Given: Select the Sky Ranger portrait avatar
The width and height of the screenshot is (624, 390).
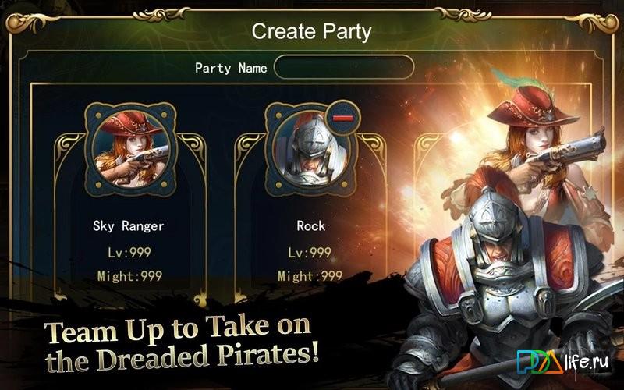Looking at the screenshot, I should (130, 150).
